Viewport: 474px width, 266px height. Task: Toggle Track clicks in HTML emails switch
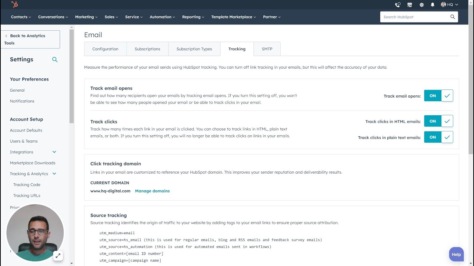(x=438, y=121)
